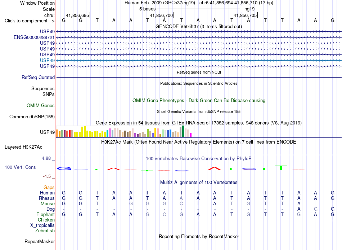Viewport: 342px width, 250px height.
Task: Click the tallest dark green GTEx bar
Action: (x=183, y=131)
